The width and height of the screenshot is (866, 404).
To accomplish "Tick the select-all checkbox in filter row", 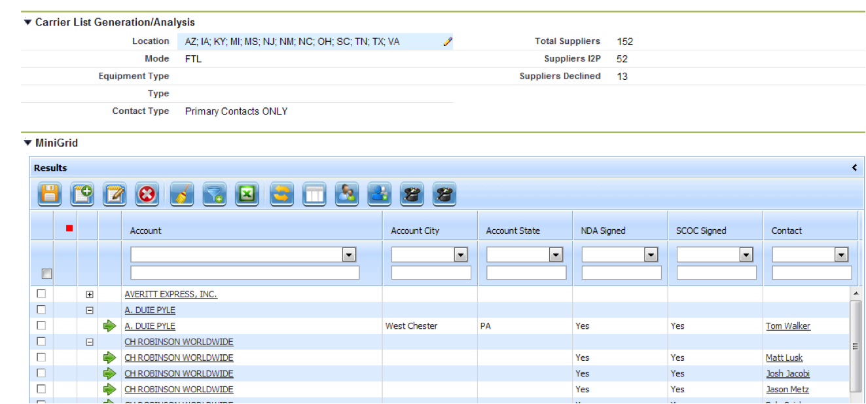I will (47, 274).
